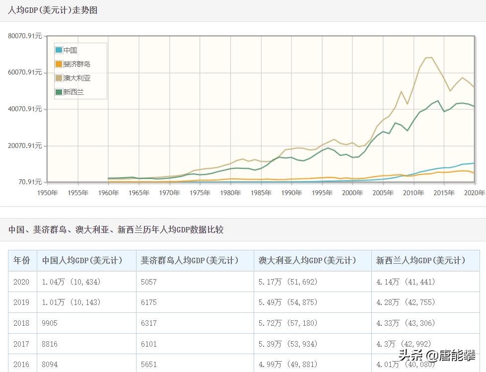Toggle the 斐济群岛 series legend label
Image resolution: width=486 pixels, height=372 pixels.
point(77,64)
